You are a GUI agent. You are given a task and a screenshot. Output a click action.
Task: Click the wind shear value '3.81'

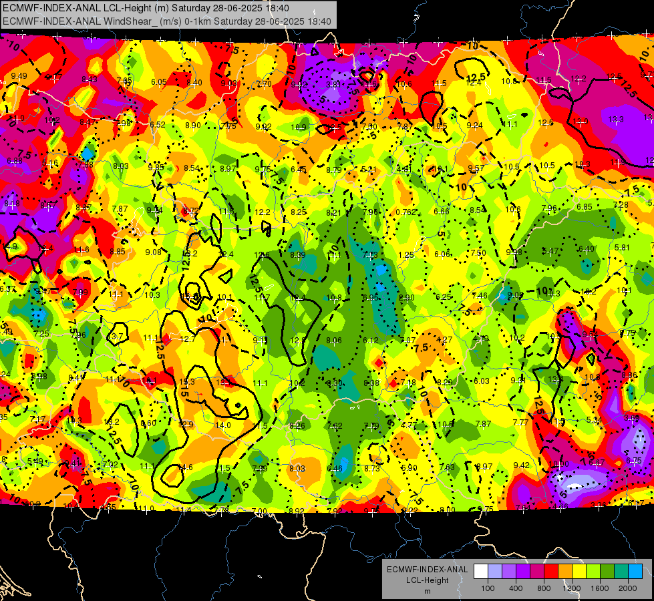click(333, 85)
